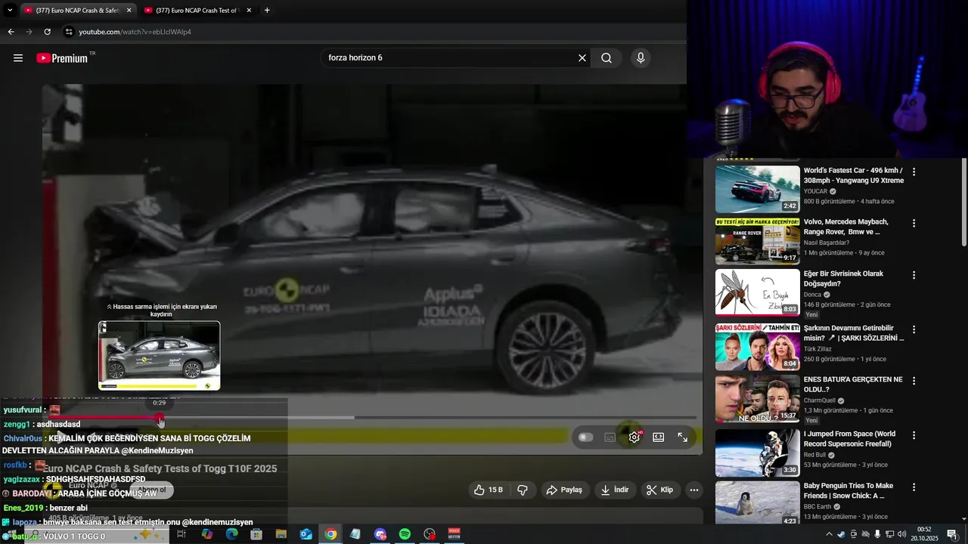Switch to theater mode in player
Viewport: 968px width, 544px height.
click(658, 437)
